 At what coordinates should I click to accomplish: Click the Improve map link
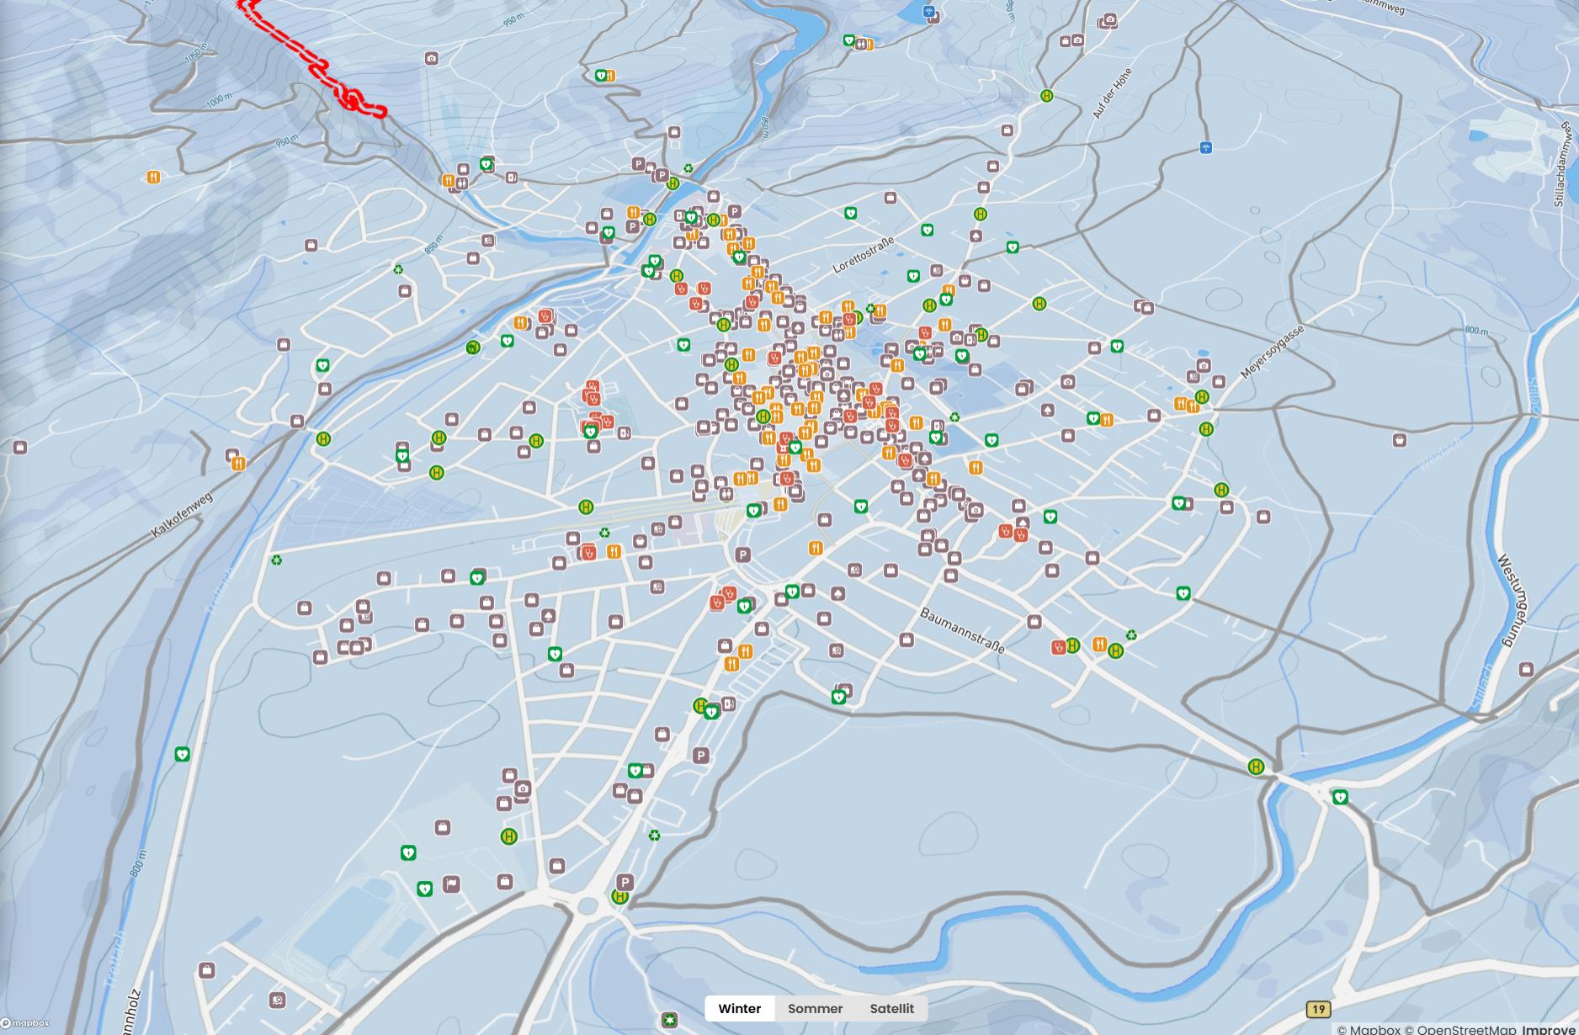click(1549, 1029)
